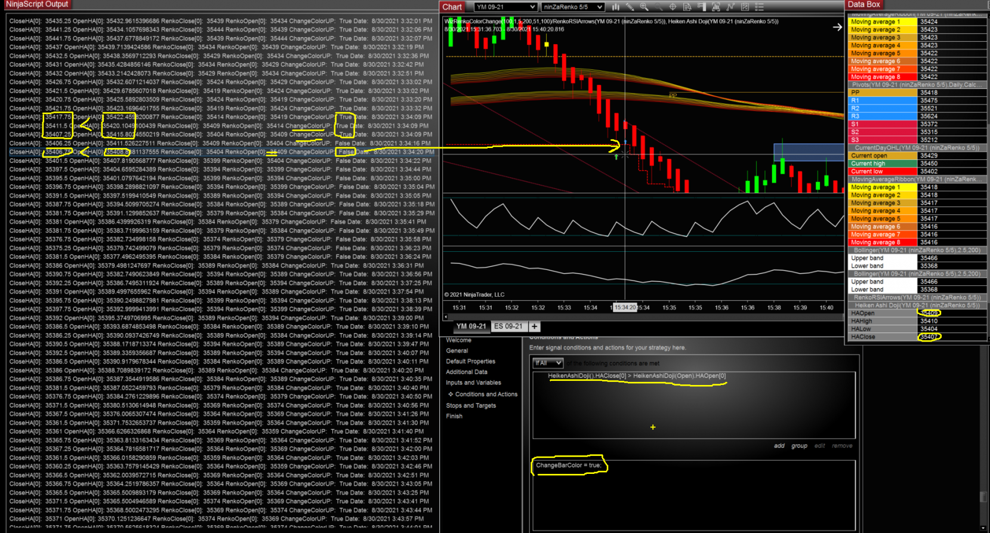Click the white right arrow on chart
This screenshot has height=533, width=990.
pos(837,27)
